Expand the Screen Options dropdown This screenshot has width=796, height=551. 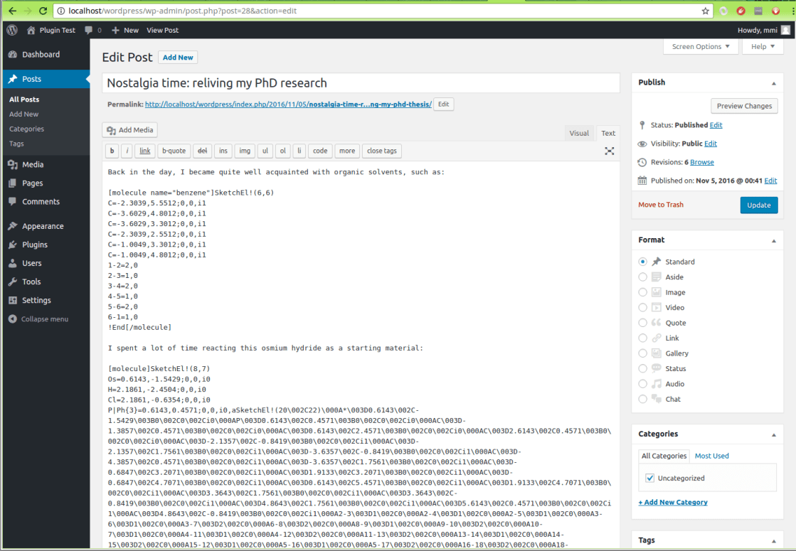[701, 47]
